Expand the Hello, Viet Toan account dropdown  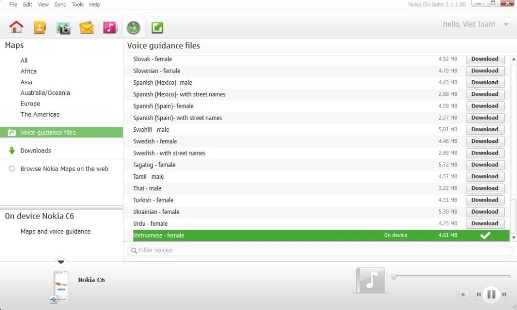pyautogui.click(x=506, y=24)
